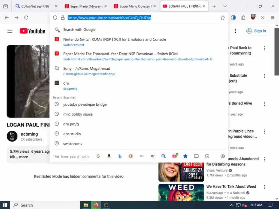The image size is (279, 209).
Task: Select the LOGAN PAUL FINDING tab
Action: 184,6
